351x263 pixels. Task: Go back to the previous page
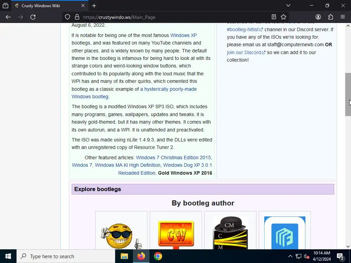[8, 17]
